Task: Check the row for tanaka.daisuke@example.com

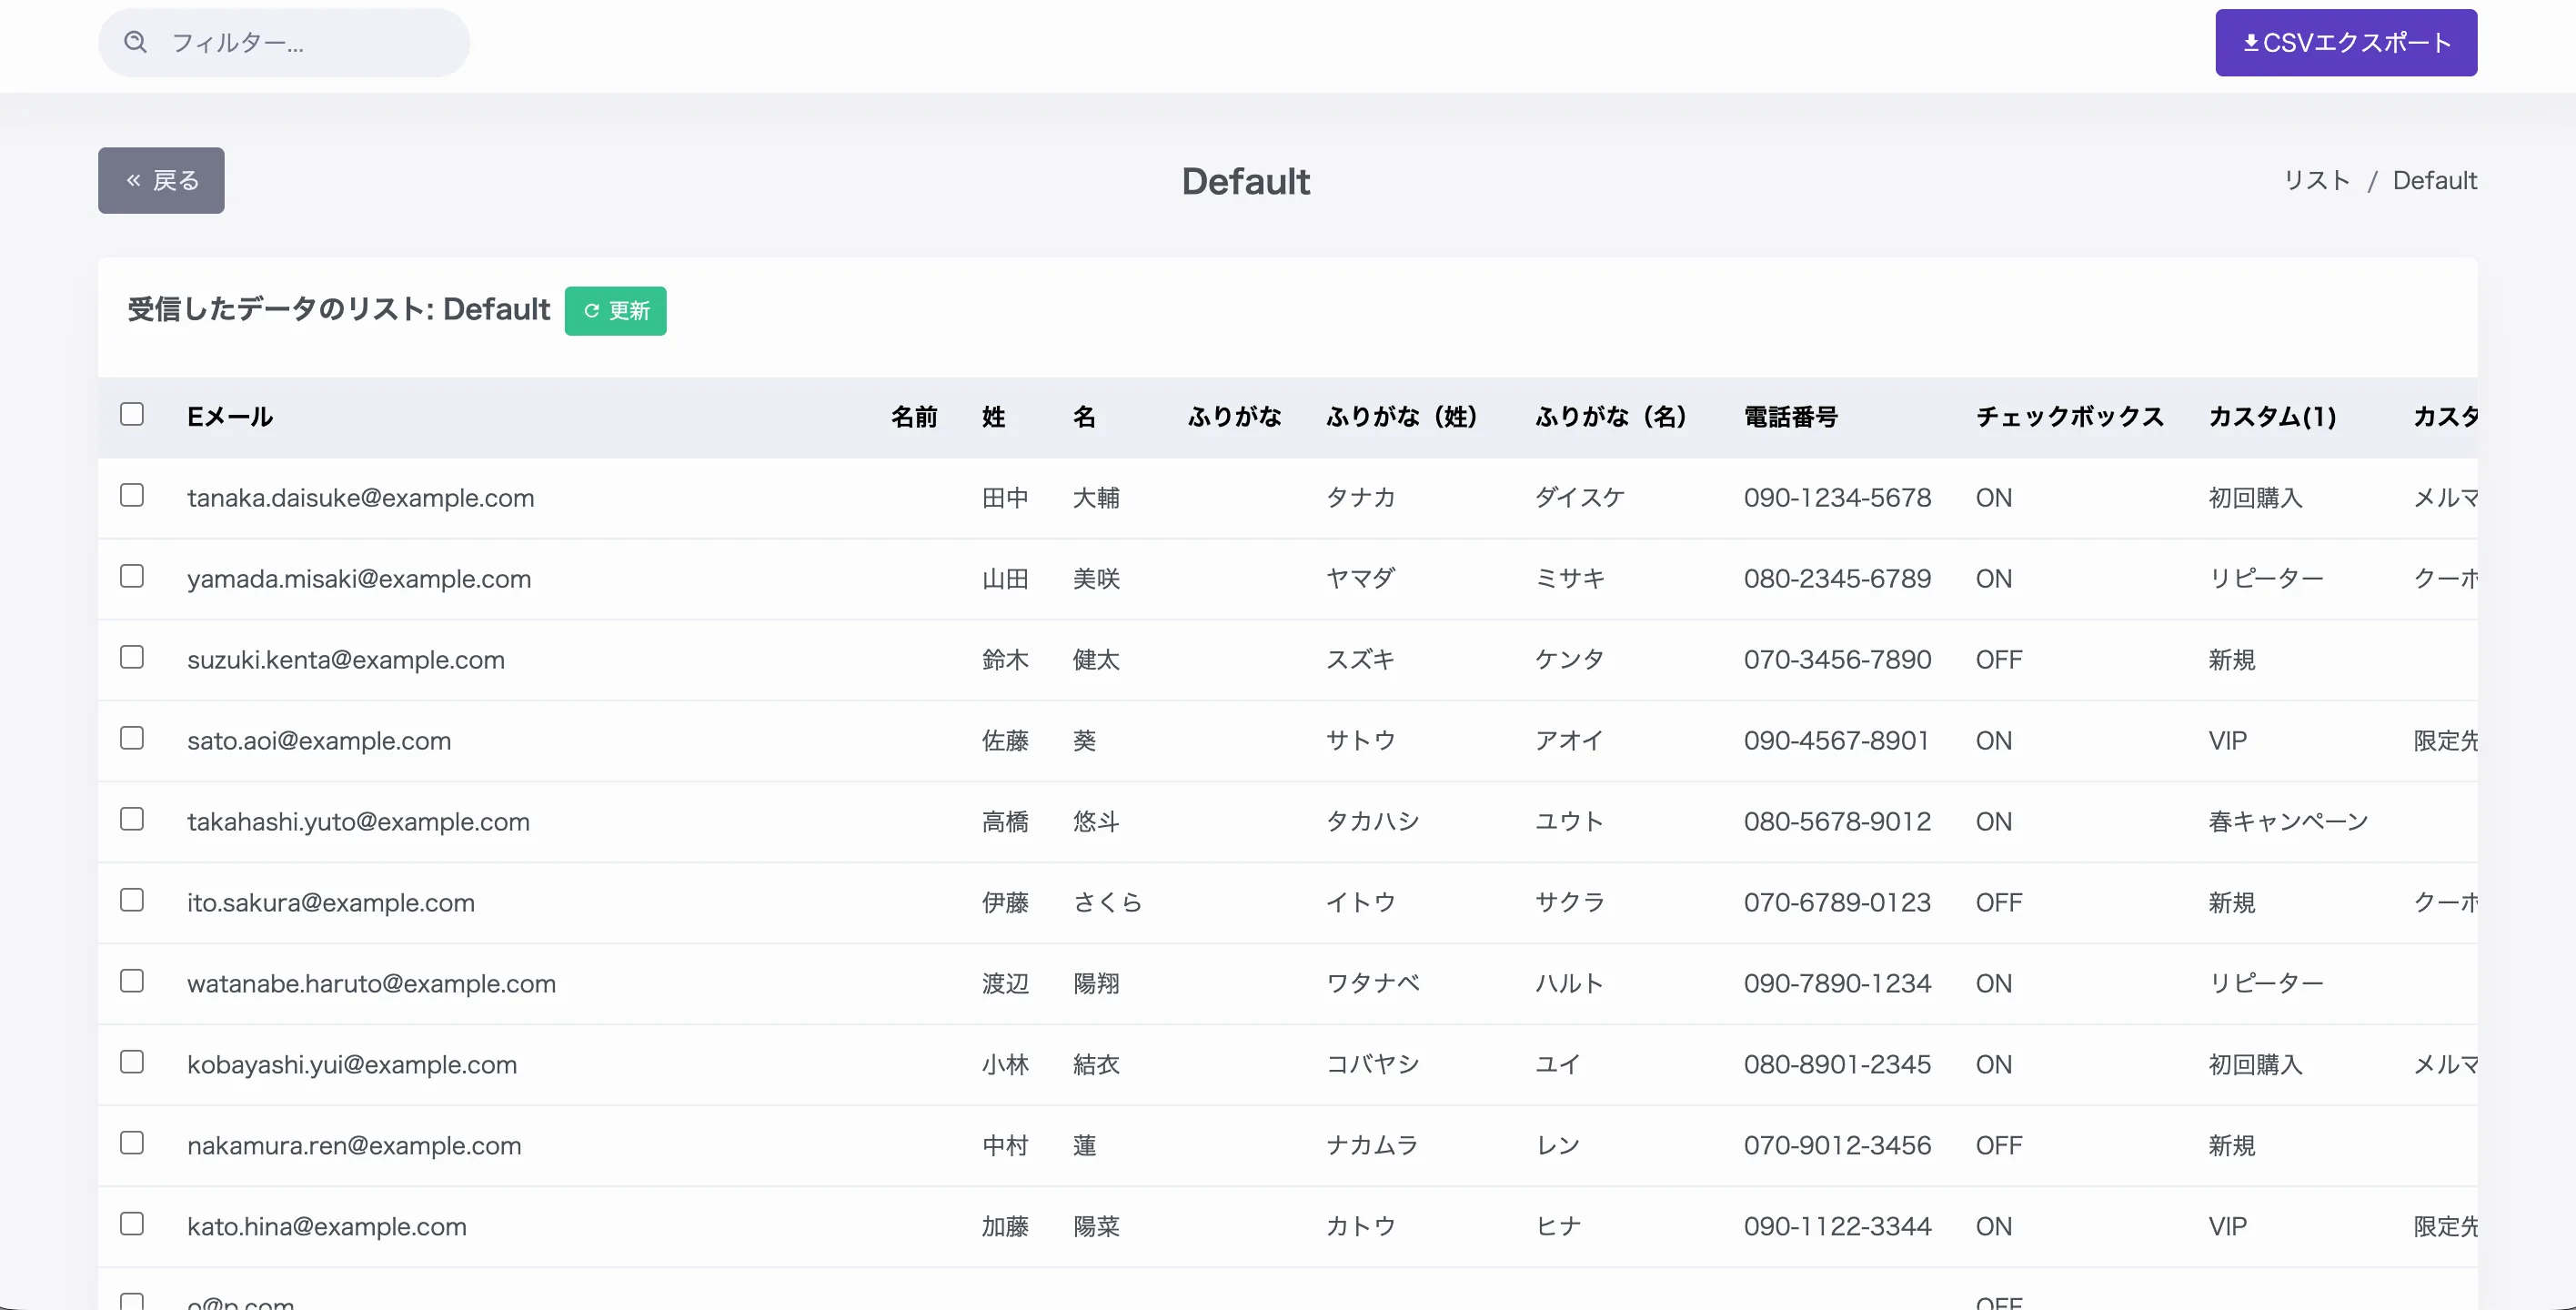Action: pyautogui.click(x=132, y=495)
